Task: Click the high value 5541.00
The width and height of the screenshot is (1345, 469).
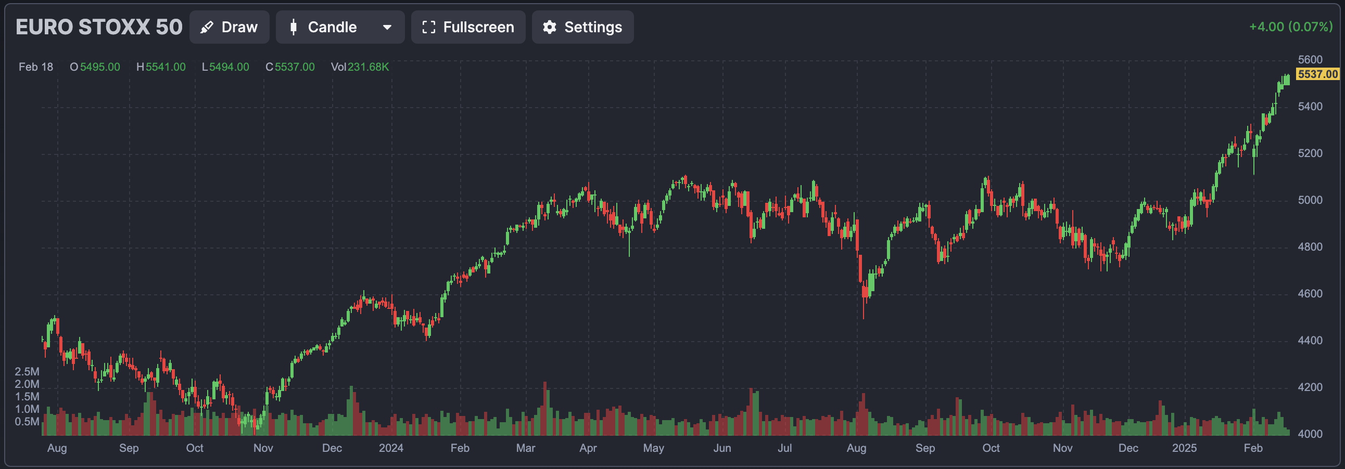Action: (166, 67)
